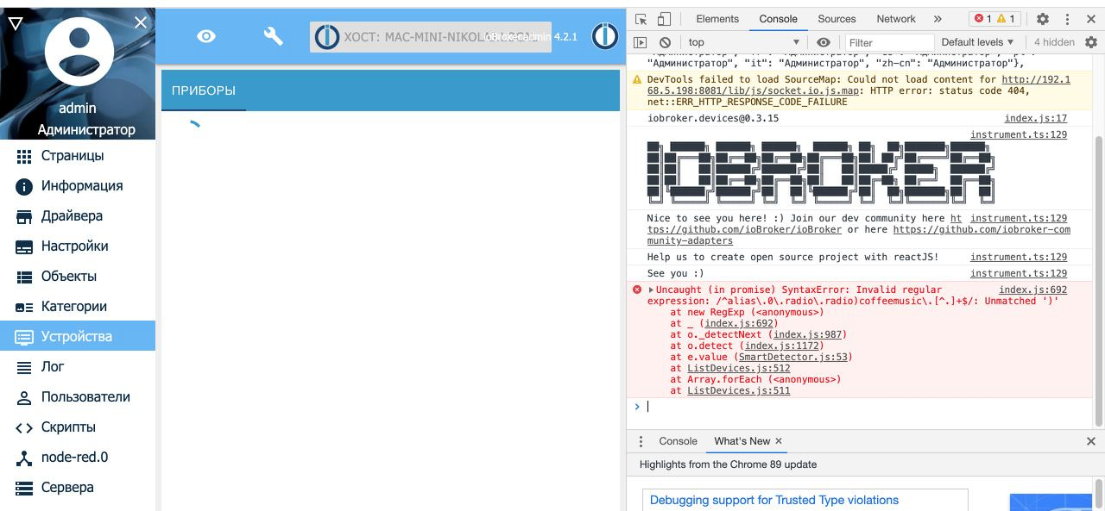Image resolution: width=1105 pixels, height=511 pixels.
Task: Click the ioBroker logo in the top right
Action: point(604,36)
